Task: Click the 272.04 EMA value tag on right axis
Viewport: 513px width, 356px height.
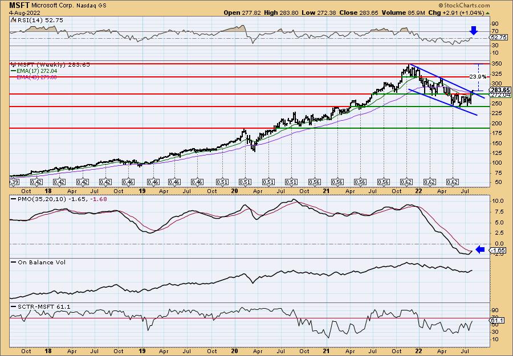Action: tap(499, 95)
